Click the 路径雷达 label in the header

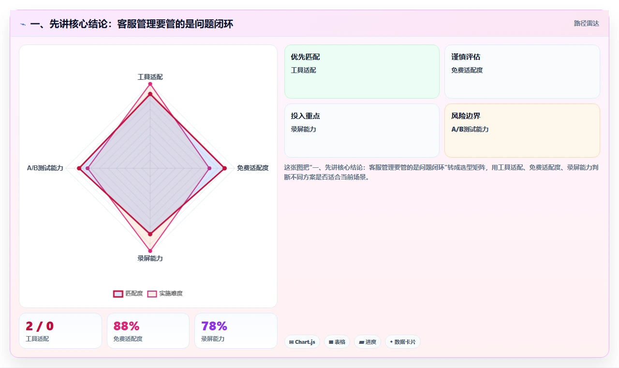(586, 23)
